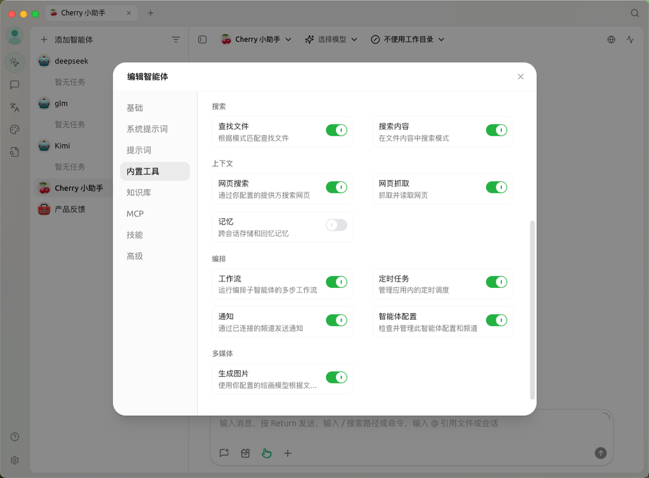The image size is (649, 478).
Task: Toggle the 通知 notification switch
Action: [x=336, y=320]
